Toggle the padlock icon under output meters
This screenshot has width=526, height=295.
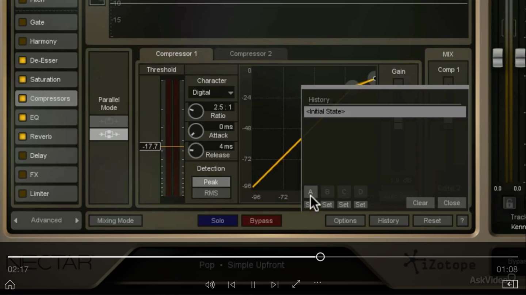509,203
